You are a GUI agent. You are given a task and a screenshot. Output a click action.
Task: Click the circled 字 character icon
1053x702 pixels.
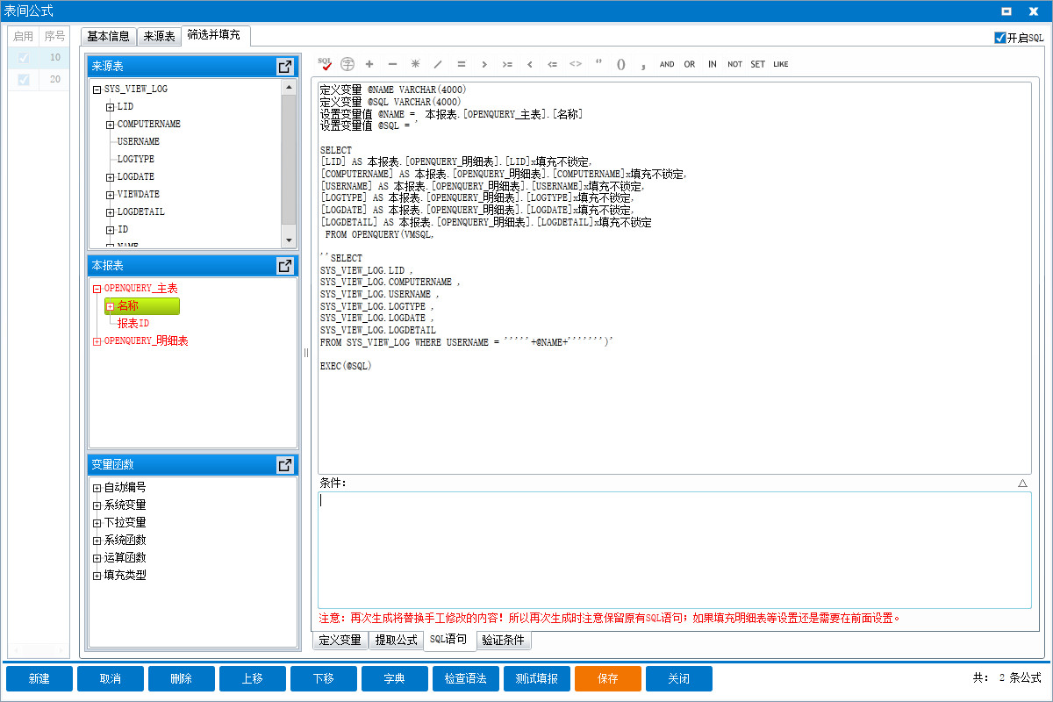point(347,64)
